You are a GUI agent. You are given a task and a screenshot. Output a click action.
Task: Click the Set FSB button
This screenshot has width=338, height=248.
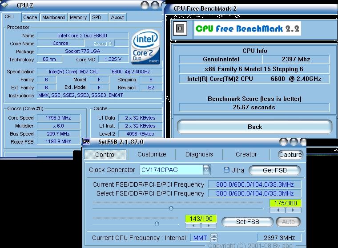click(x=247, y=222)
